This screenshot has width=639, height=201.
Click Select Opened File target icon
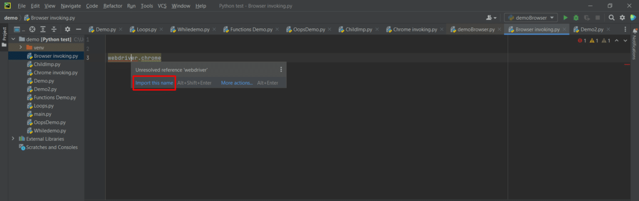point(32,29)
